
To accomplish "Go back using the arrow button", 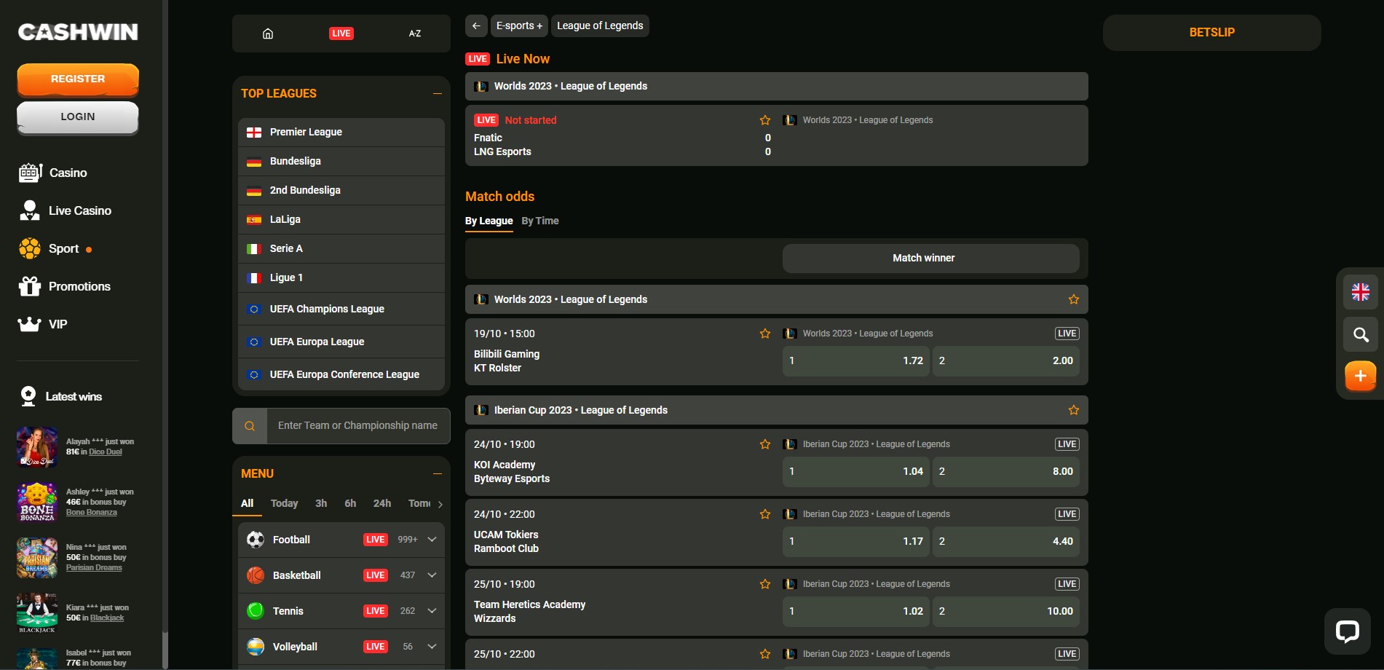I will coord(476,25).
